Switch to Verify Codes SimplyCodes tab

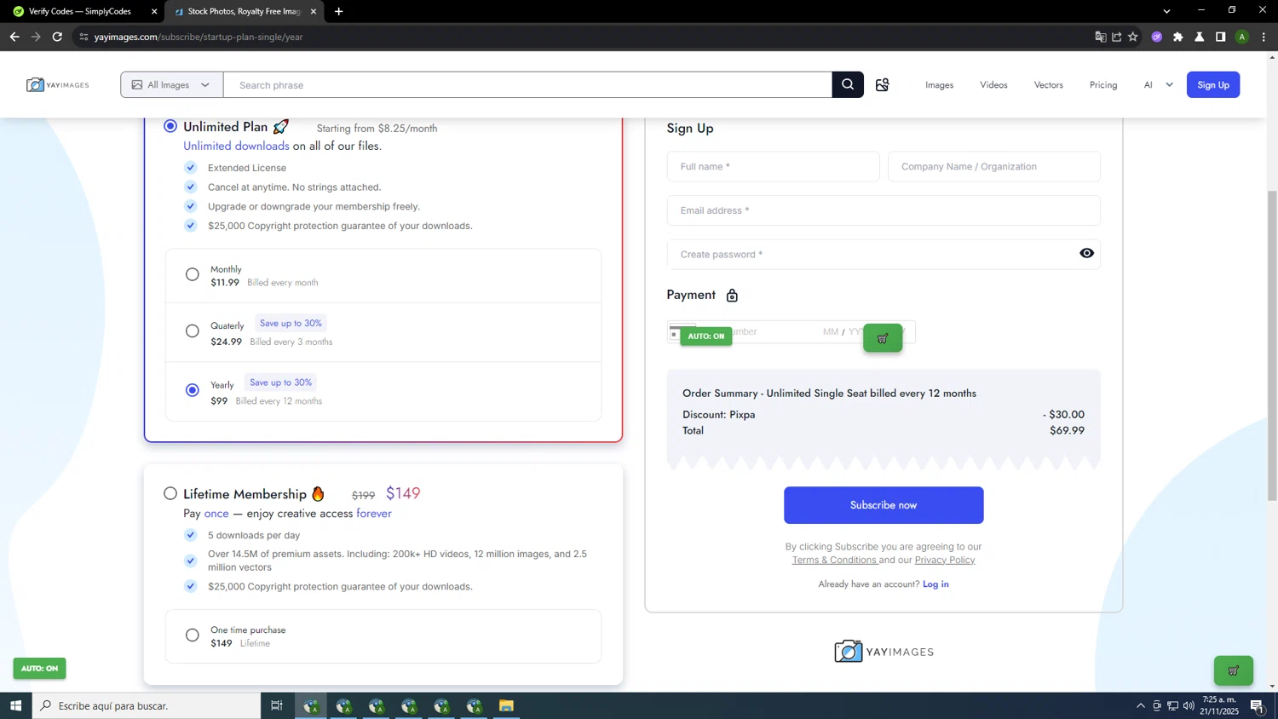coord(80,11)
